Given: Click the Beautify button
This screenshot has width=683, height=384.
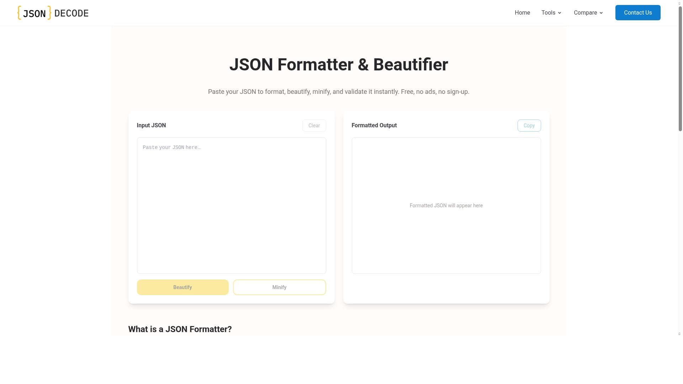Looking at the screenshot, I should click(x=182, y=287).
